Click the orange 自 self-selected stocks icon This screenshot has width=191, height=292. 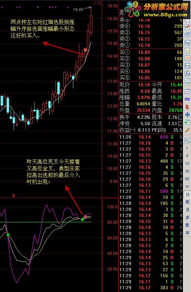click(187, 58)
